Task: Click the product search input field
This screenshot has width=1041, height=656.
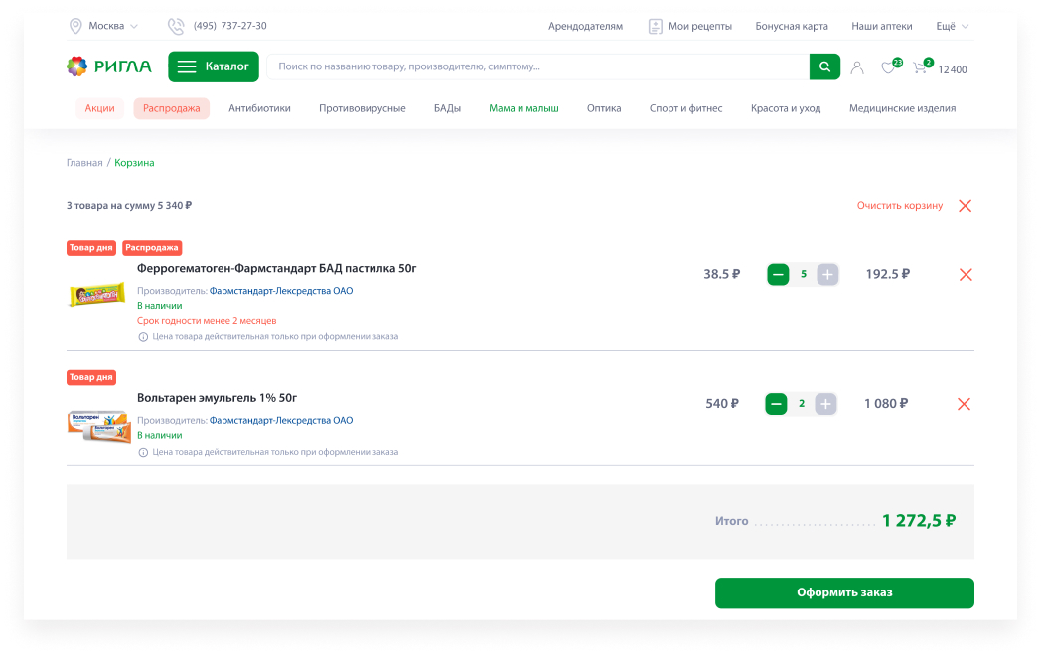Action: (x=537, y=66)
